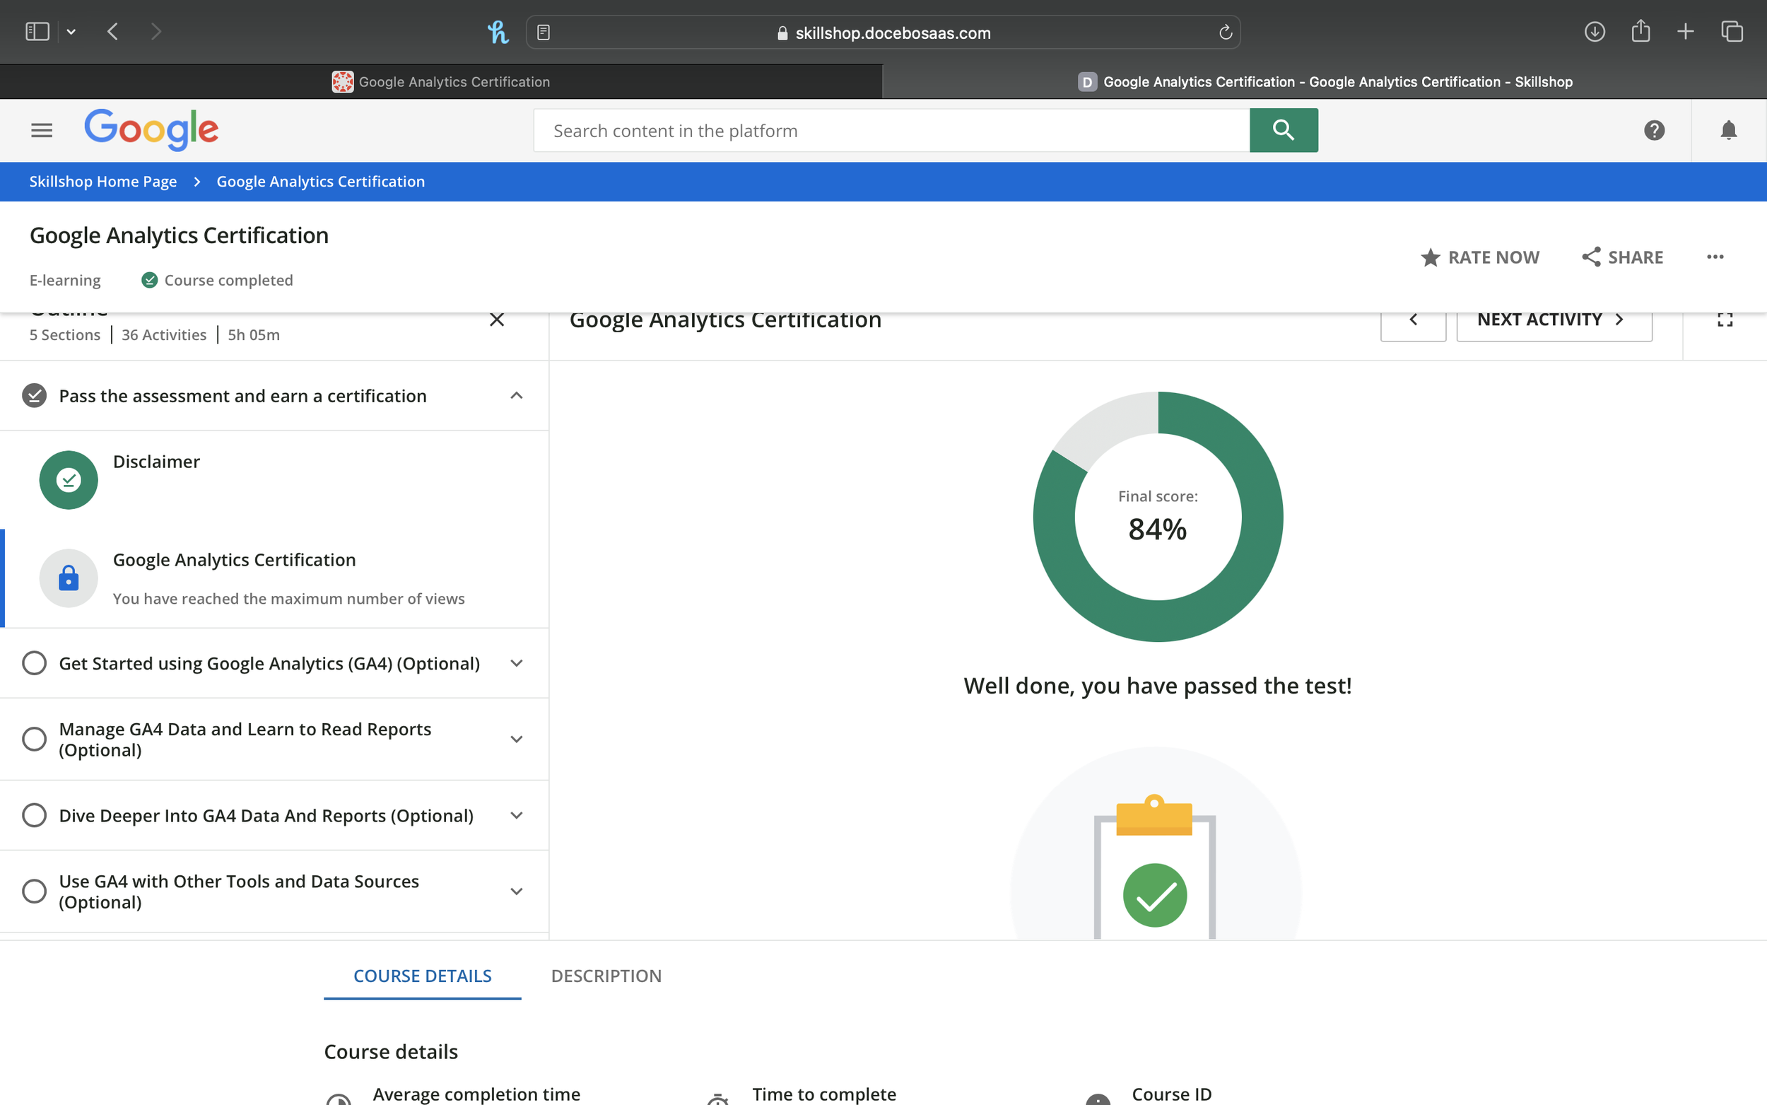Click the blue lock icon
This screenshot has height=1105, width=1767.
click(x=69, y=578)
